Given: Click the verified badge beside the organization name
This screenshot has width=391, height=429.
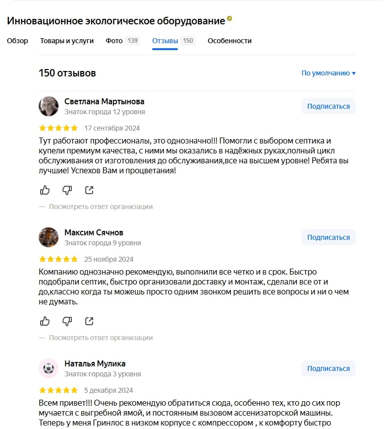Looking at the screenshot, I should tap(229, 19).
